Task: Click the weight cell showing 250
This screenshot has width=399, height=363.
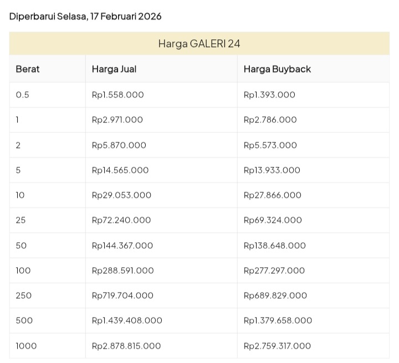Action: 24,295
